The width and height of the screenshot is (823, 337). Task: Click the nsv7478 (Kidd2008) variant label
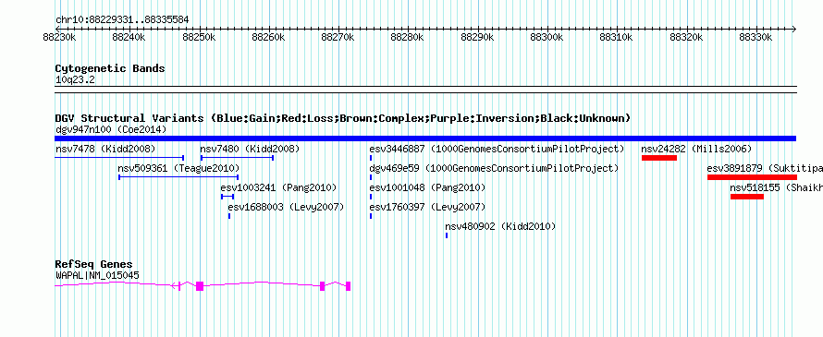click(x=105, y=149)
